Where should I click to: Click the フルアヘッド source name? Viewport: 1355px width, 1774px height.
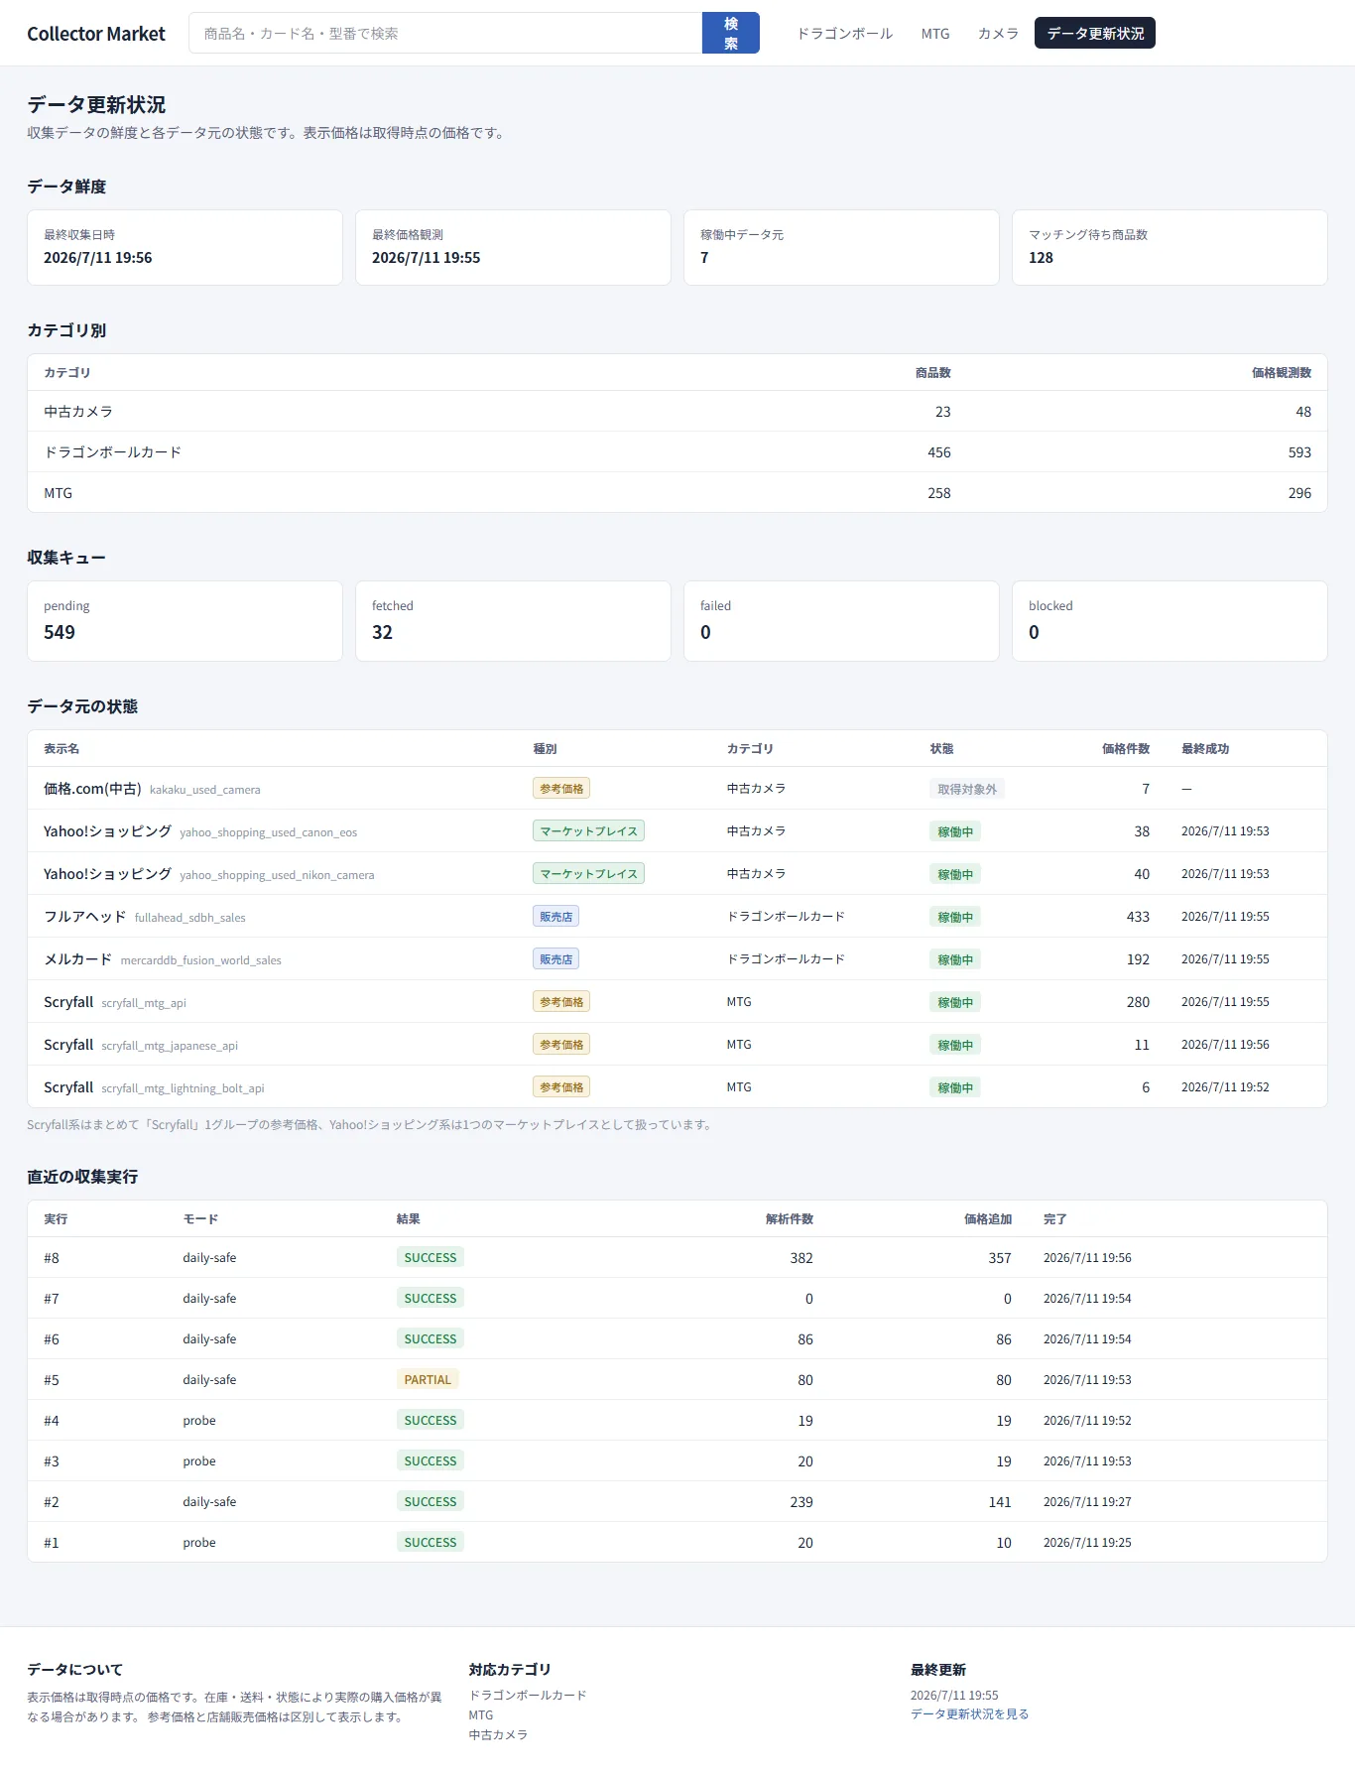click(x=84, y=917)
